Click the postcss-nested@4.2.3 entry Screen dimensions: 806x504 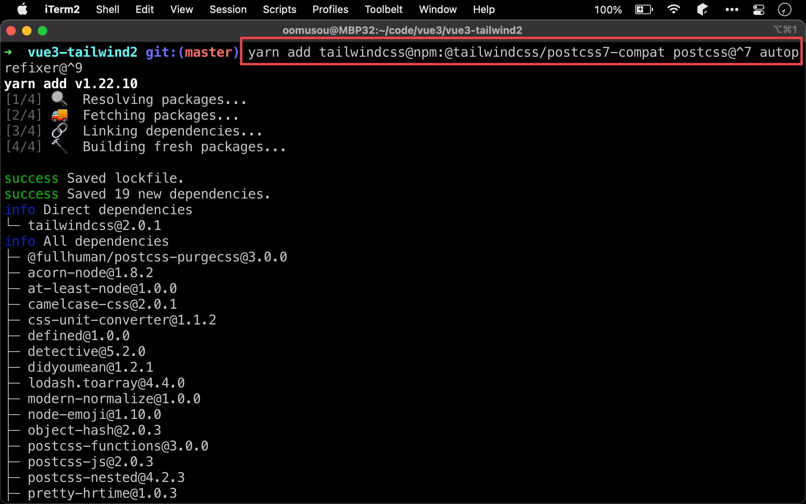(x=106, y=477)
